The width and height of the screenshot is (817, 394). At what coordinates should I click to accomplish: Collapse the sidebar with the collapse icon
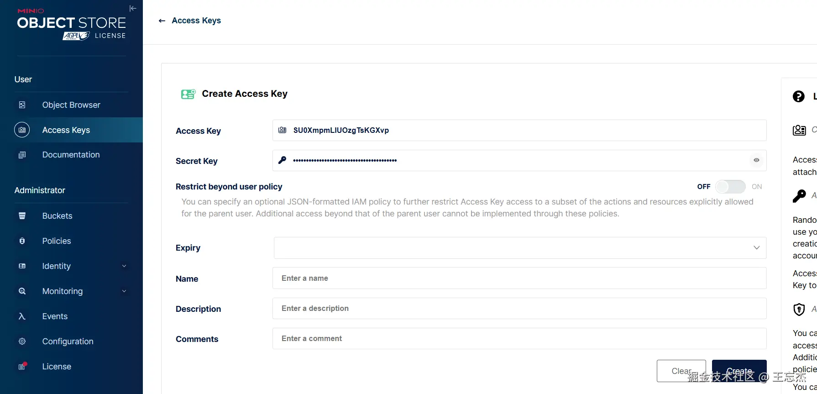click(133, 8)
